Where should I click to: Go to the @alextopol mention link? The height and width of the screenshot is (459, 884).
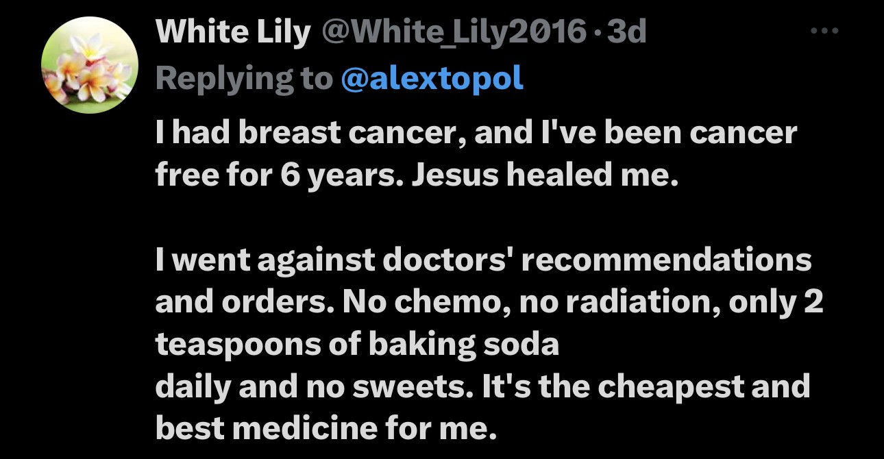click(x=432, y=79)
